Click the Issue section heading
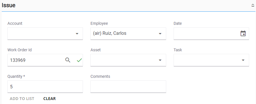The width and height of the screenshot is (256, 104). point(9,5)
